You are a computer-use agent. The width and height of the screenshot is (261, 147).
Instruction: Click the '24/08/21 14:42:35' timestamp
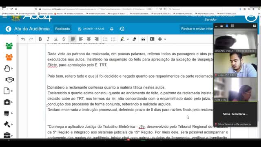click(x=94, y=29)
